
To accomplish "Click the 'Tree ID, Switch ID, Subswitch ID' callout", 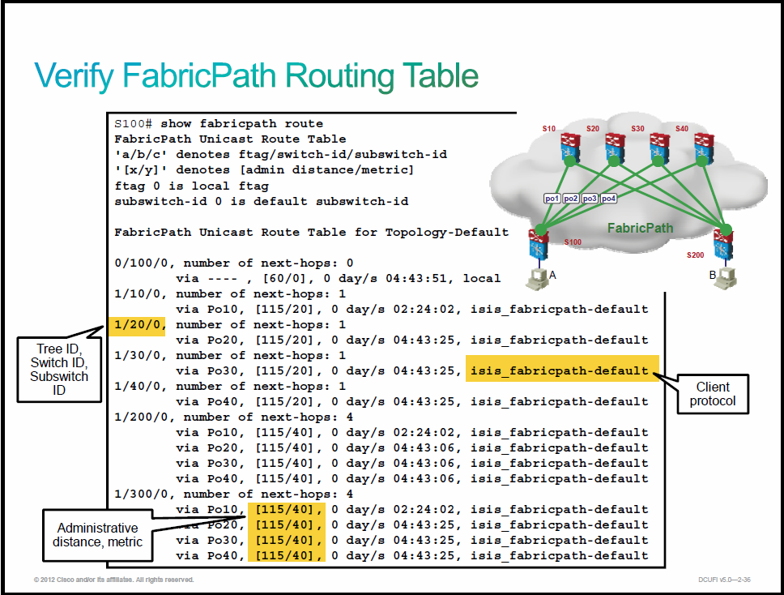I will point(59,370).
